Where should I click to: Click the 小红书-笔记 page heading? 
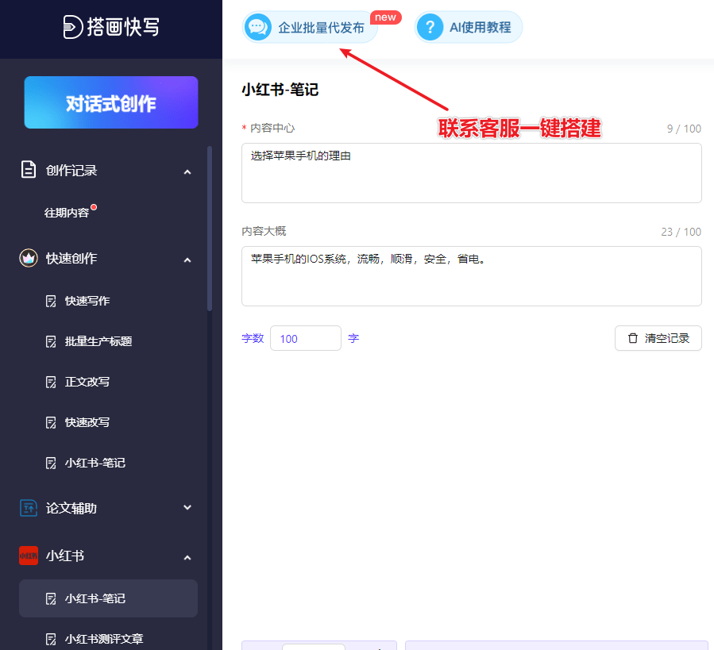pyautogui.click(x=280, y=90)
